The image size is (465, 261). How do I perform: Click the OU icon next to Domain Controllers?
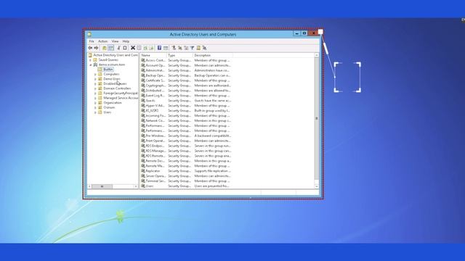[x=100, y=88]
